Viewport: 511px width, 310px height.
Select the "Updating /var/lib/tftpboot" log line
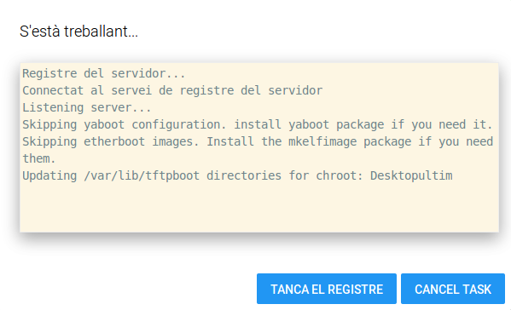tap(237, 175)
